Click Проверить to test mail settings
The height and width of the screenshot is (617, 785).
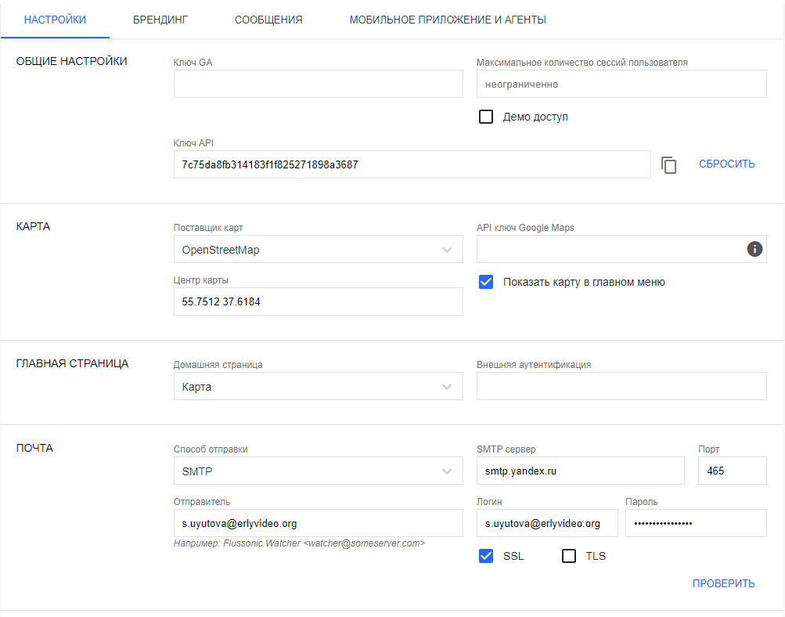pos(723,583)
